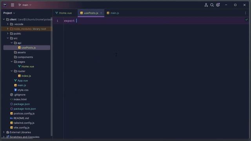The image size is (251, 141).
Task: Collapse the router folder
Action: pyautogui.click(x=12, y=71)
